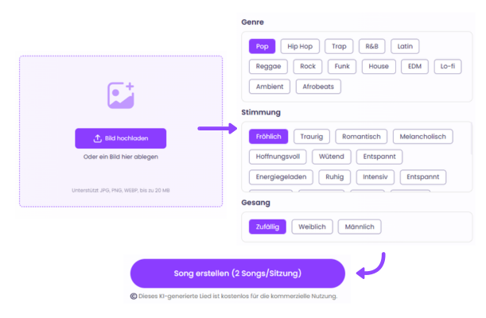This screenshot has width=486, height=318.
Task: Set vocals to Zufällig
Action: 266,227
